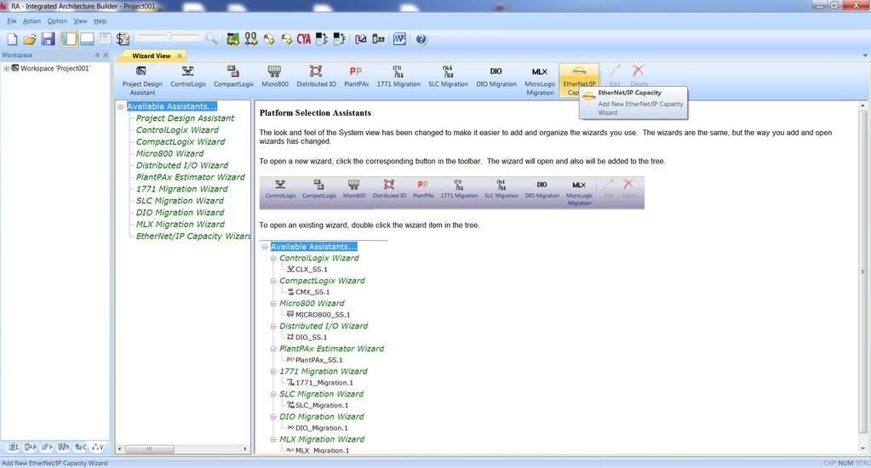Screen dimensions: 871x468
Task: Save the project using the floppy disk icon
Action: 49,39
